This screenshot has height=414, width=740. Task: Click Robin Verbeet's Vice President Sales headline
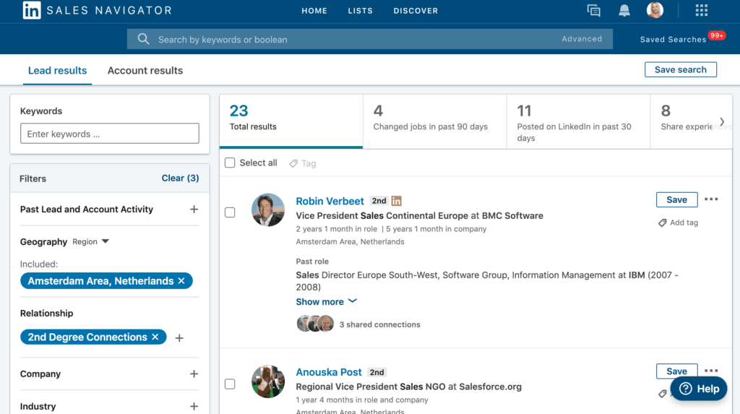tap(419, 216)
